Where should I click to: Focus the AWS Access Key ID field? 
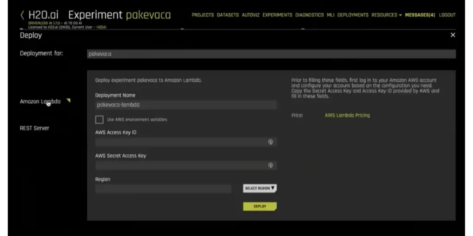(186, 142)
